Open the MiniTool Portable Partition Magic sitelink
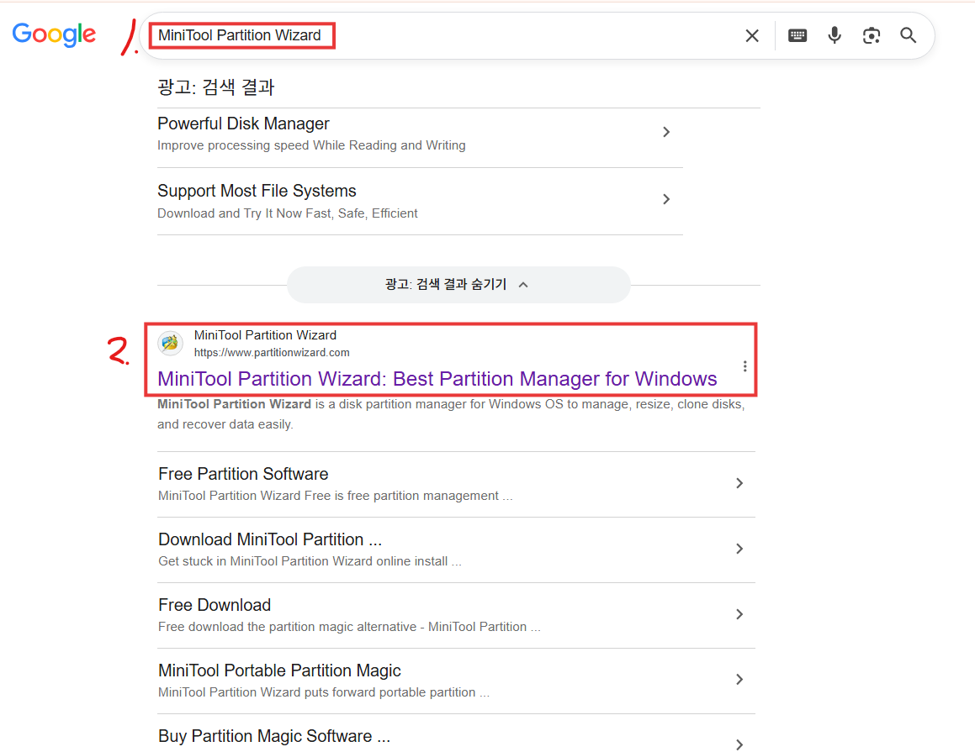975x752 pixels. (x=279, y=670)
